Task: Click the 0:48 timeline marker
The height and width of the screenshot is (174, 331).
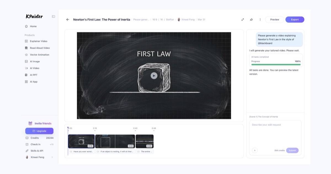Action: coord(154,129)
